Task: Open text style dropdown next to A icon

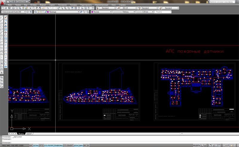Action: [108, 8]
